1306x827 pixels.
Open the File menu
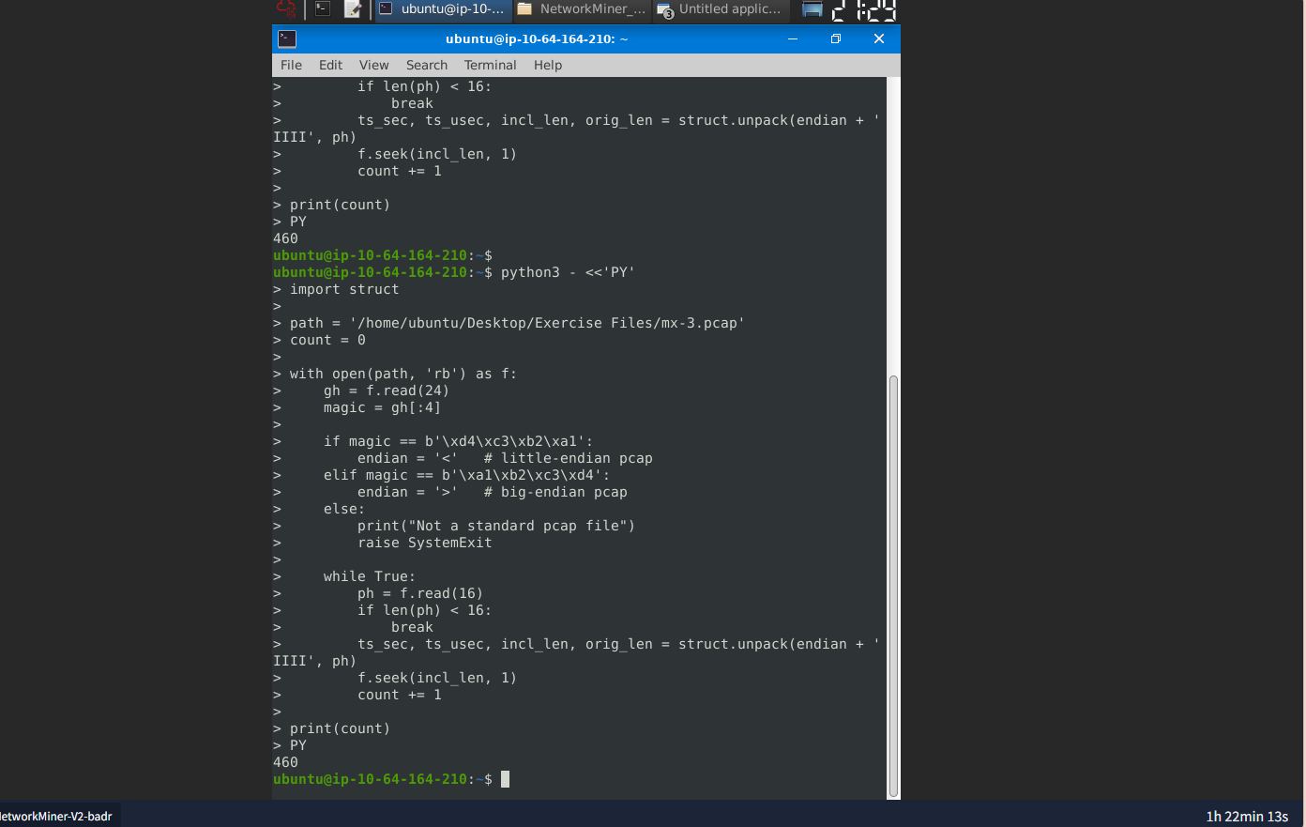291,65
